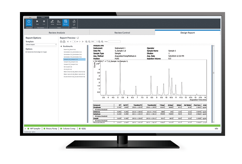
Task: Select the Sample 2 bookmark
Action: (x=70, y=62)
